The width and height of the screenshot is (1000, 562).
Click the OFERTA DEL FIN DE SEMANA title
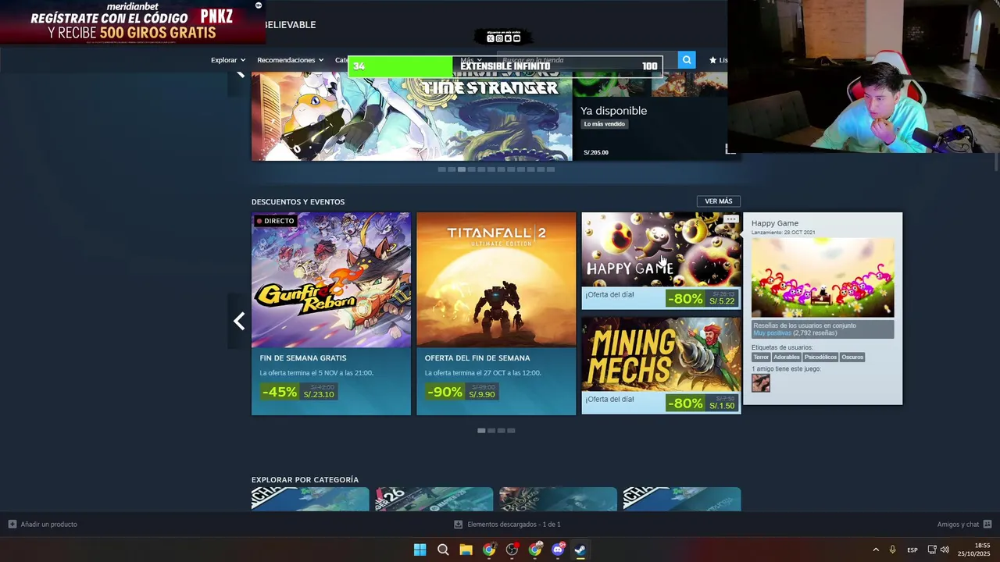pos(477,358)
